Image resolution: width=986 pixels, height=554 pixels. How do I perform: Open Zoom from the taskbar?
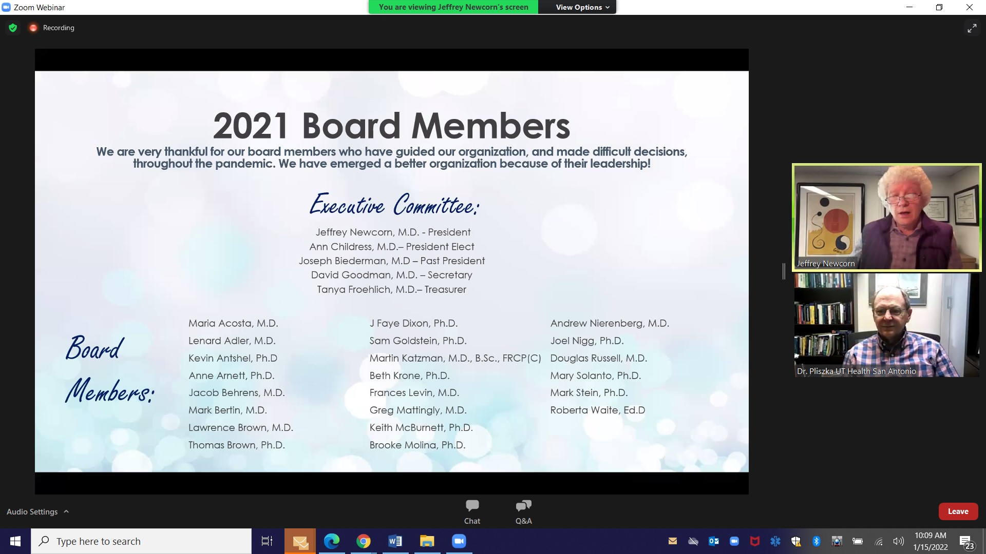[x=459, y=541]
